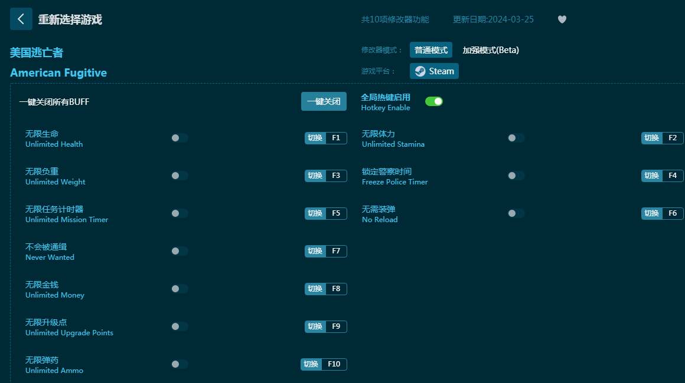Image resolution: width=685 pixels, height=383 pixels.
Task: Switch on Unlimited Ammo toggle
Action: point(179,364)
